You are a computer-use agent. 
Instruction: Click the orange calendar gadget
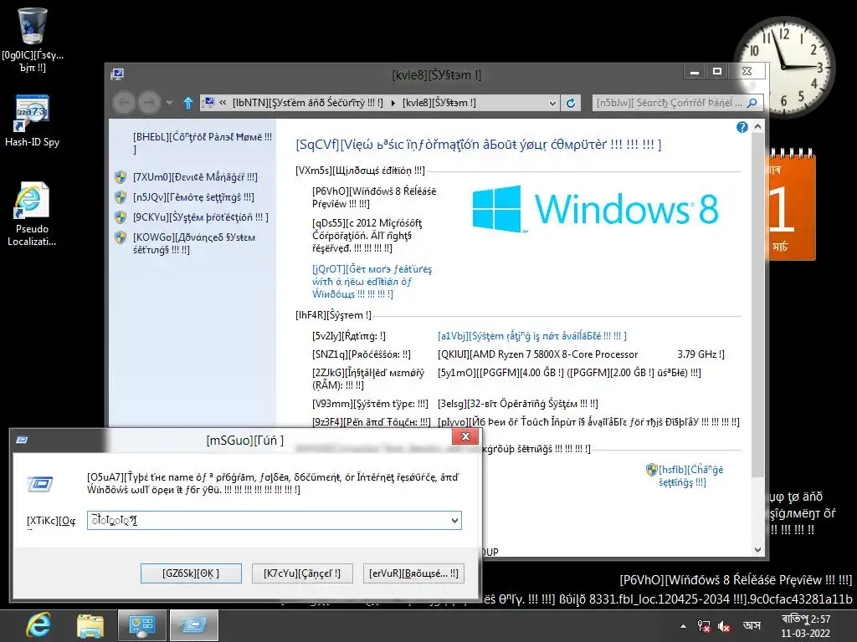pyautogui.click(x=793, y=205)
